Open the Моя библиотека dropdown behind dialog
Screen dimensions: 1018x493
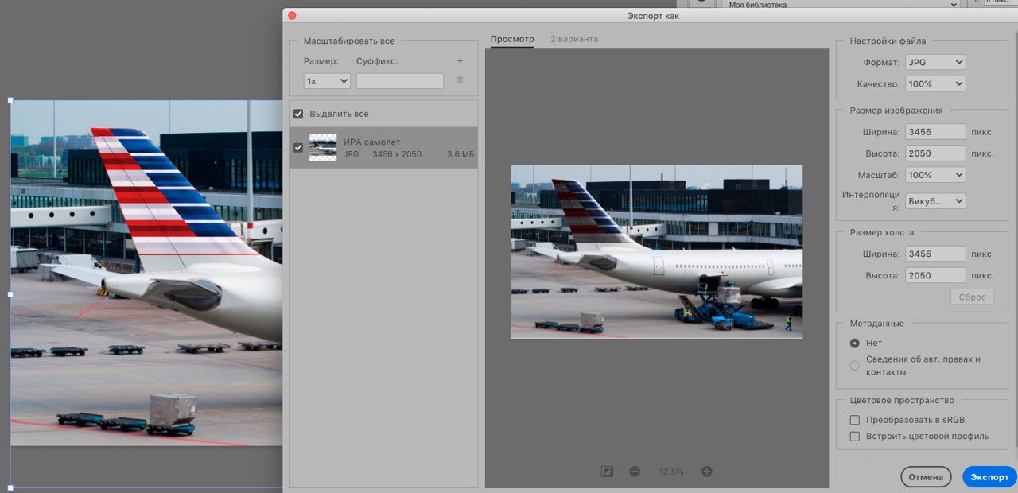(x=841, y=5)
